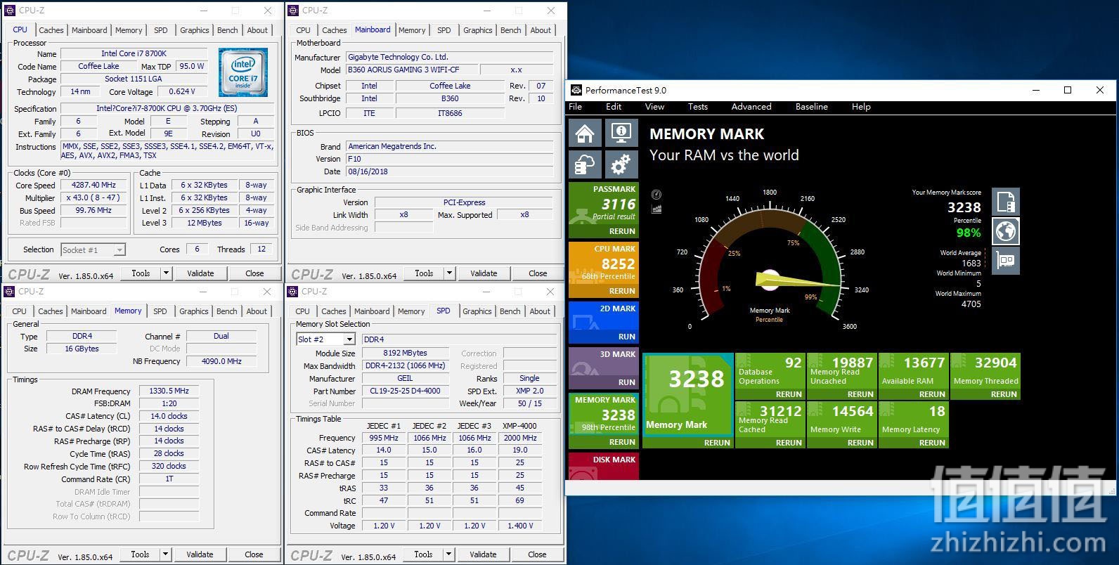
Task: Expand Tools arrow in CPU-Z Memory tab window
Action: click(x=166, y=554)
